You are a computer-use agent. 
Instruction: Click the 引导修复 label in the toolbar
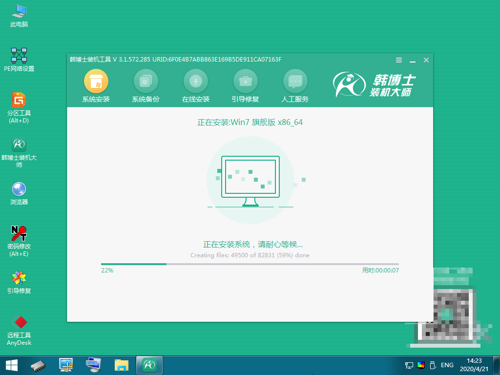(245, 99)
